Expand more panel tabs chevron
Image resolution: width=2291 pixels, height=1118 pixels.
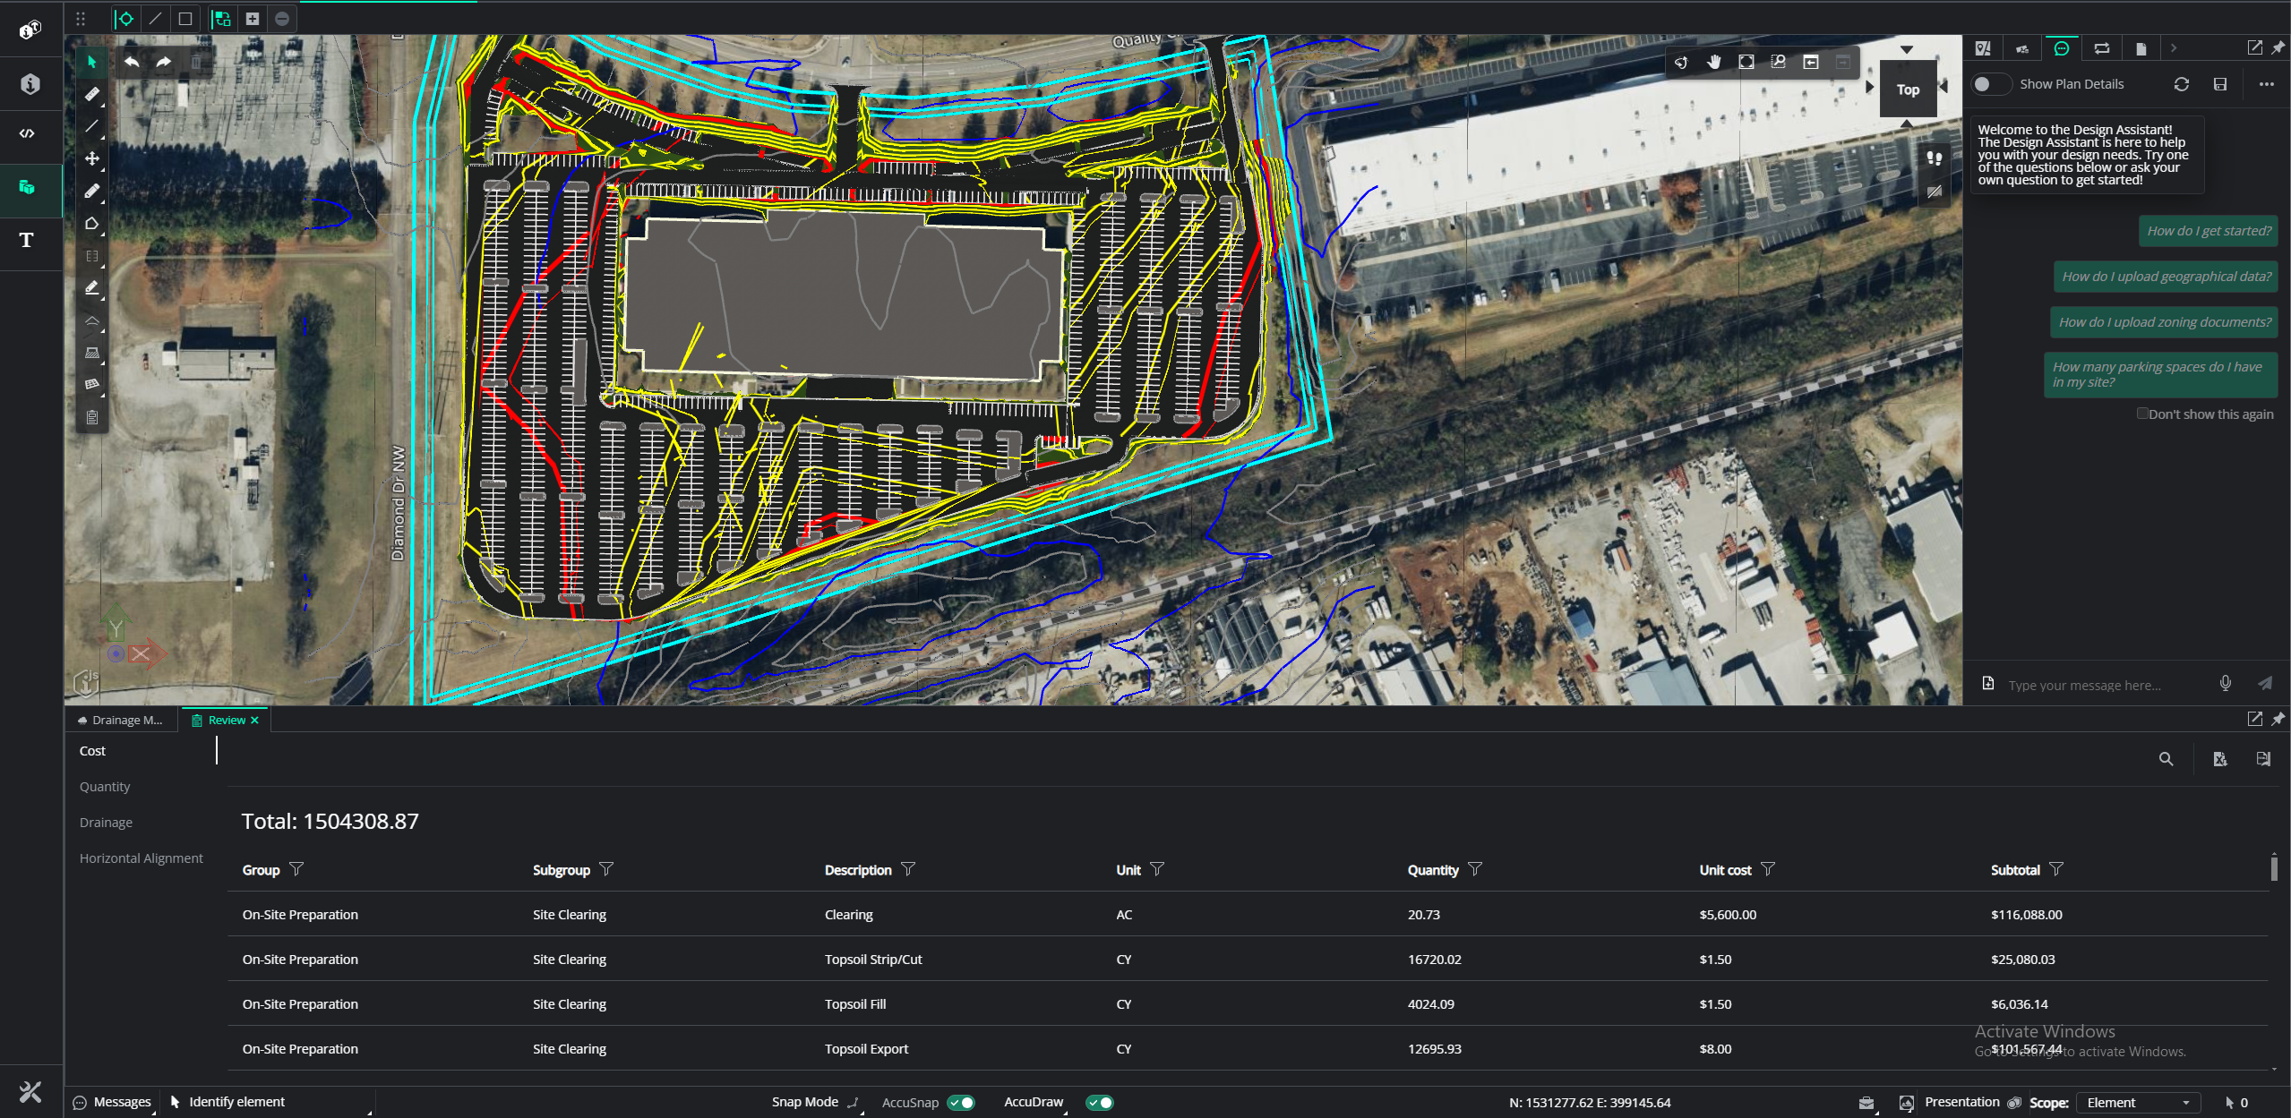[x=2173, y=48]
